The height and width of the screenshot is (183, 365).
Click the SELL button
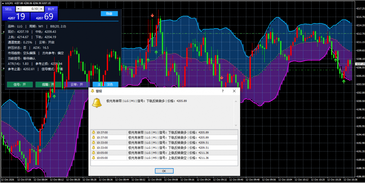tap(9, 9)
